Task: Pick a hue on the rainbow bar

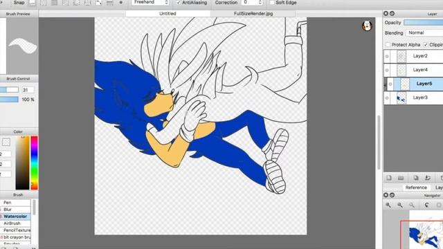Action: point(35,163)
